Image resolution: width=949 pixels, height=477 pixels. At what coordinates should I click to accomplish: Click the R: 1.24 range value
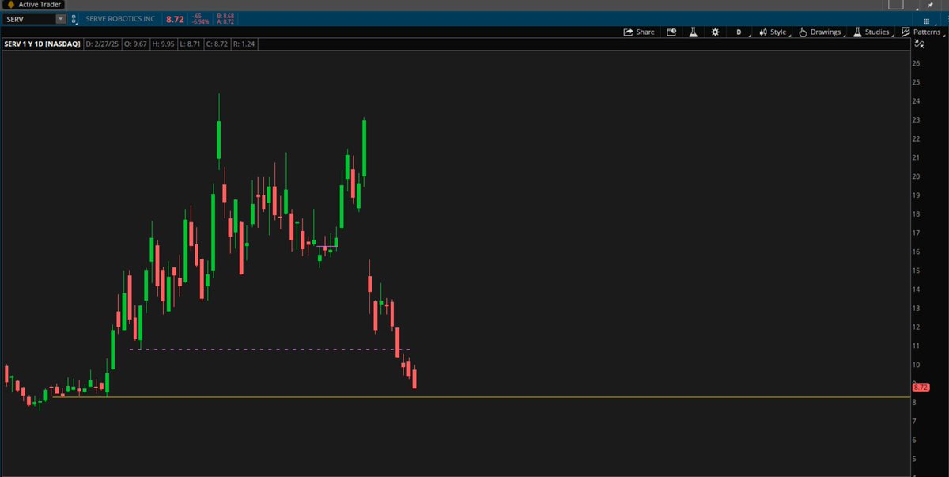[x=244, y=44]
